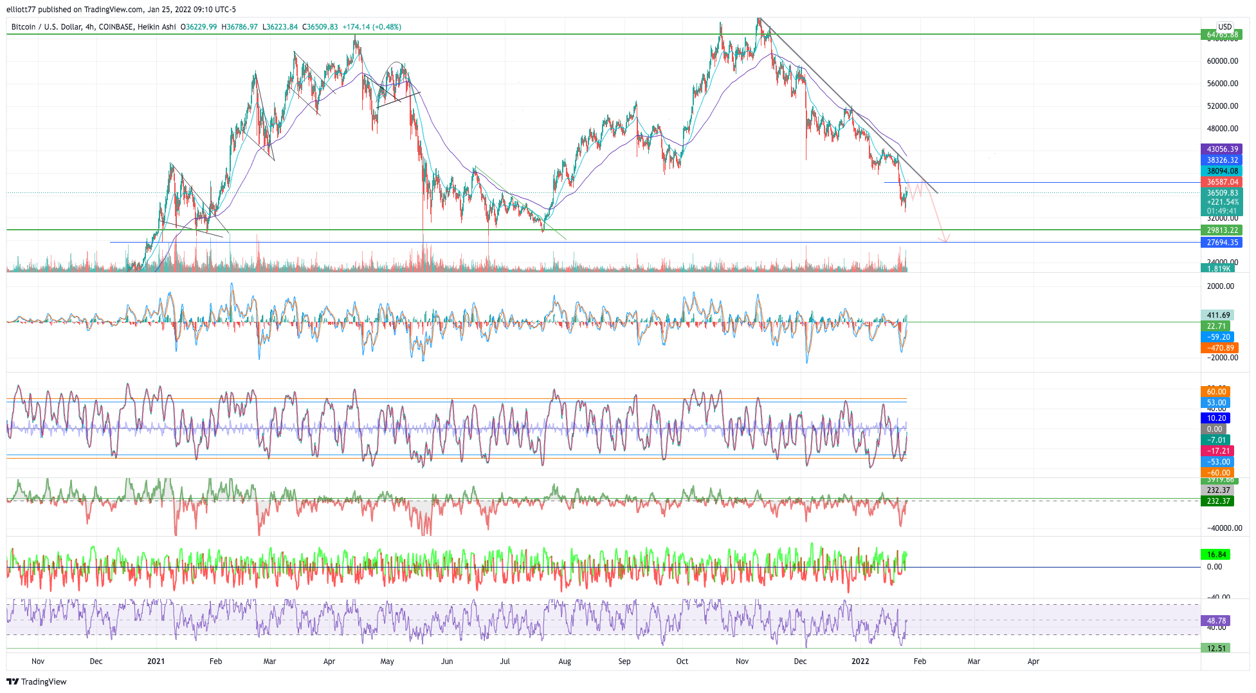Viewport: 1256px width, 693px height.
Task: Select the blue 27694.35 level label
Action: [1221, 243]
